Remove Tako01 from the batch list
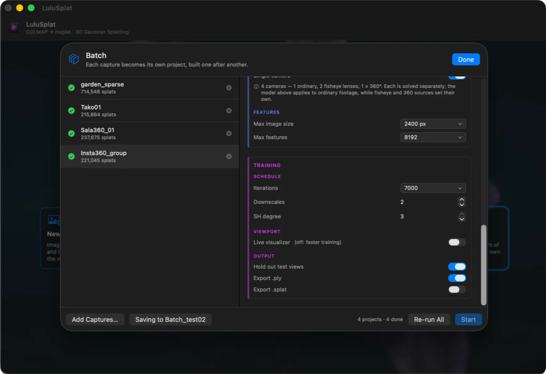The image size is (546, 374). click(x=229, y=111)
